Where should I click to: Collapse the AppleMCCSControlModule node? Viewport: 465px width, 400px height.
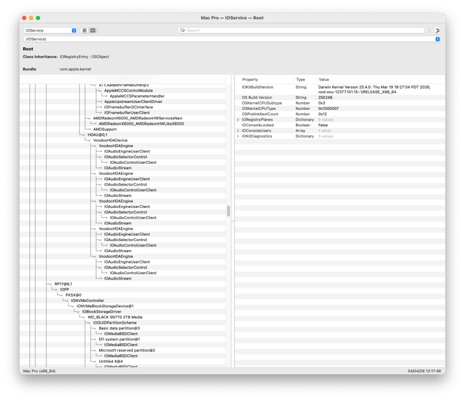[x=100, y=91]
